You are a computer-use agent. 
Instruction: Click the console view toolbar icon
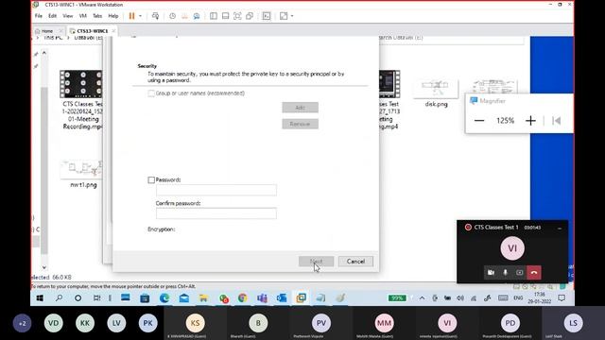click(267, 16)
